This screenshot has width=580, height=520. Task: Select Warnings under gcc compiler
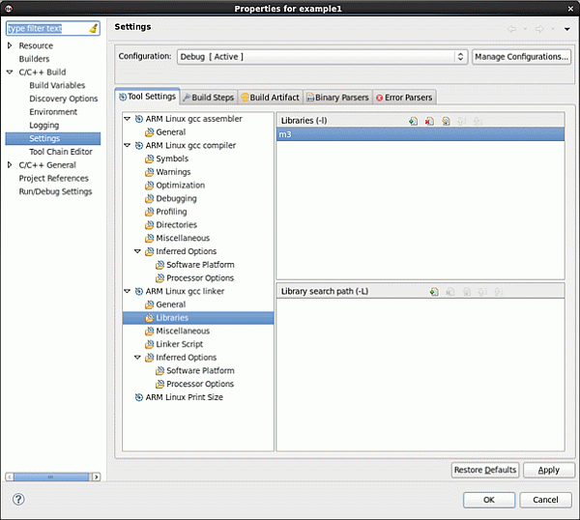click(x=173, y=172)
